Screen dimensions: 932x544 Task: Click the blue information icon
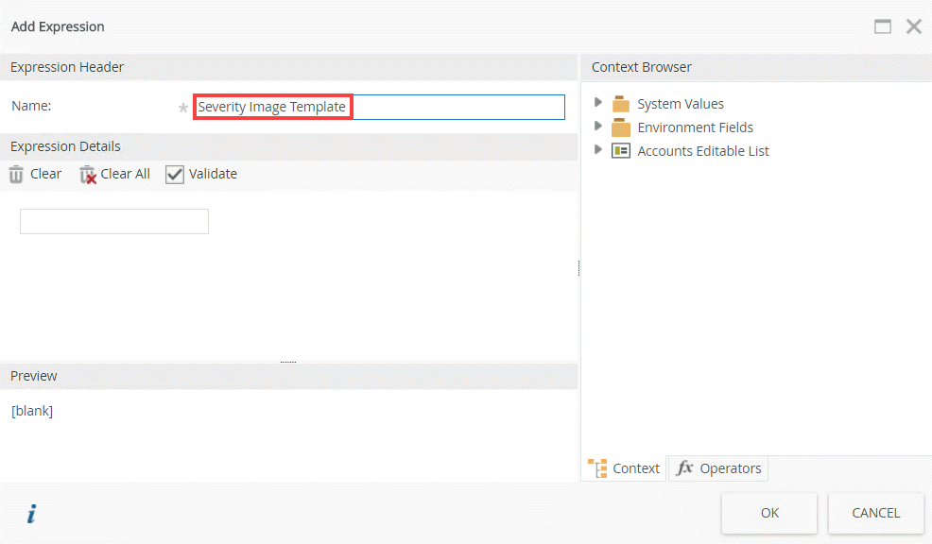(x=31, y=514)
